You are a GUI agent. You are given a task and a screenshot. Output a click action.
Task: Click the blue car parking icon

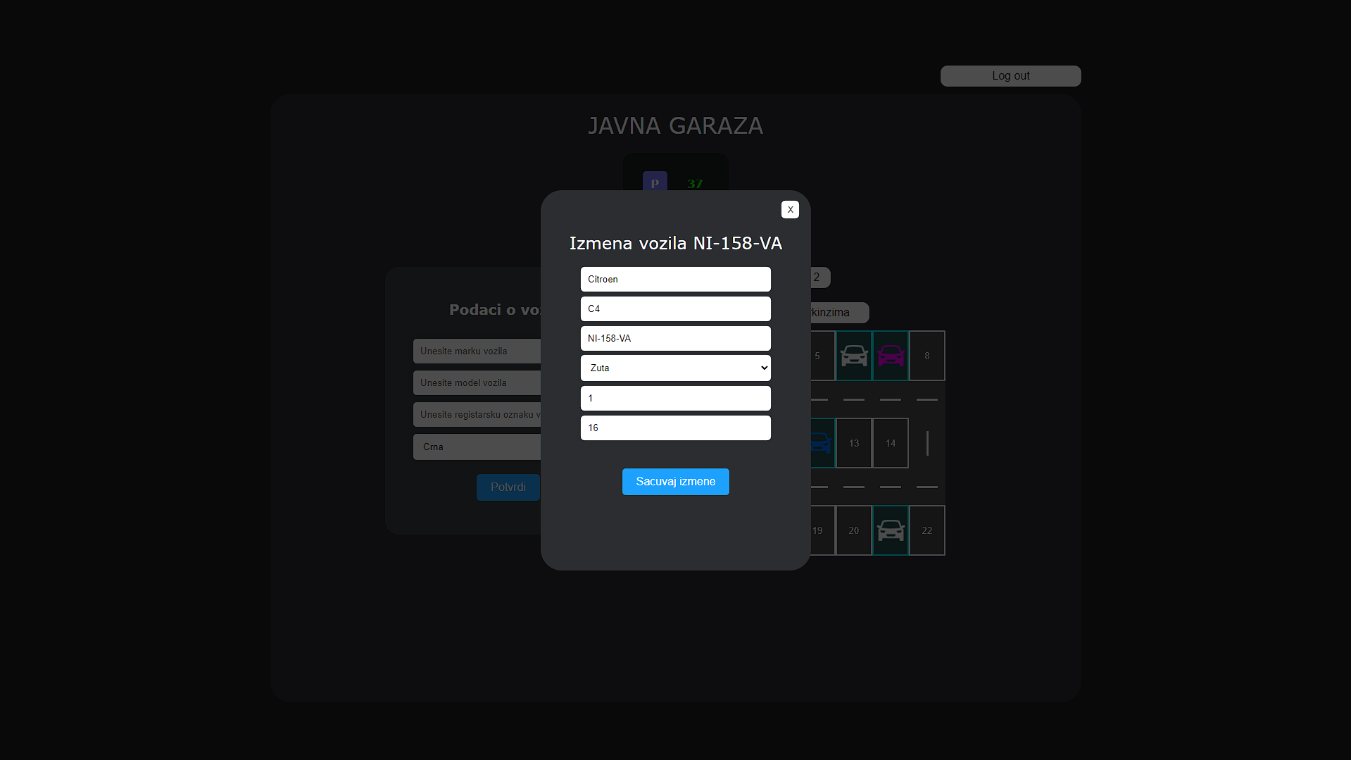(822, 443)
